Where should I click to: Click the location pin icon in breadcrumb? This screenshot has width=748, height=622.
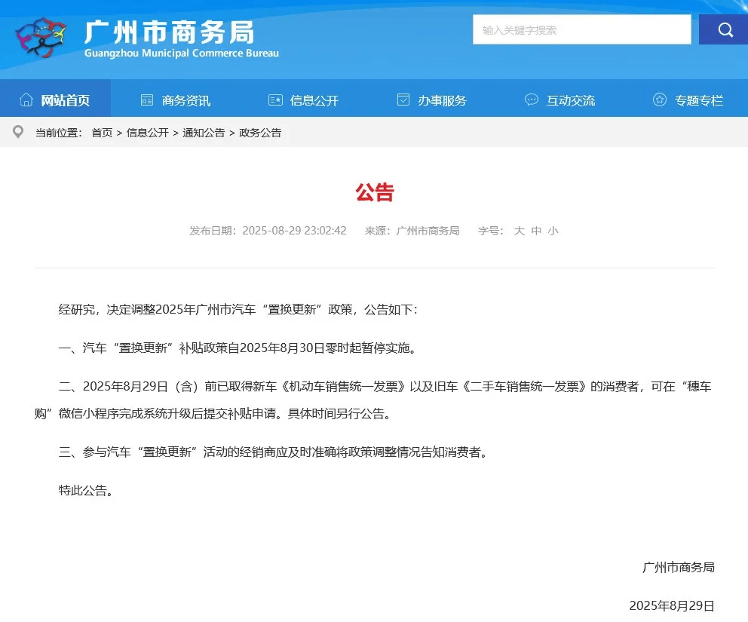[18, 132]
